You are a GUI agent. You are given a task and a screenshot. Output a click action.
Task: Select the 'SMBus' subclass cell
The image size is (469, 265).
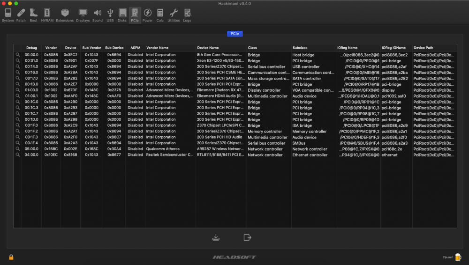click(299, 143)
